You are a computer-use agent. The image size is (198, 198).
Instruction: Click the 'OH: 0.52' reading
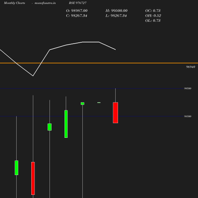click(153, 16)
